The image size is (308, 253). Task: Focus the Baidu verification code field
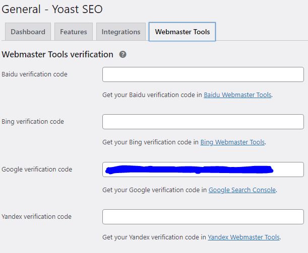coord(203,74)
